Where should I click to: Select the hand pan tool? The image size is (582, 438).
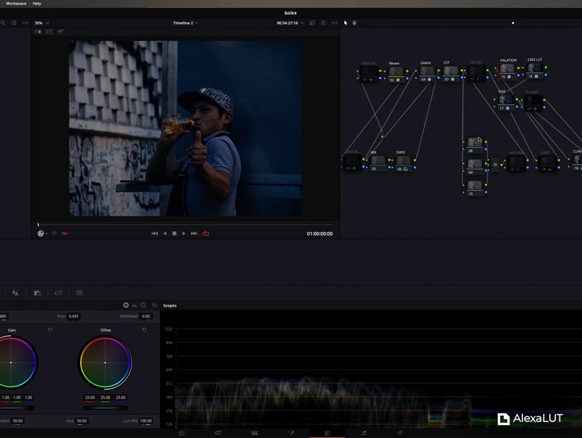pyautogui.click(x=354, y=23)
